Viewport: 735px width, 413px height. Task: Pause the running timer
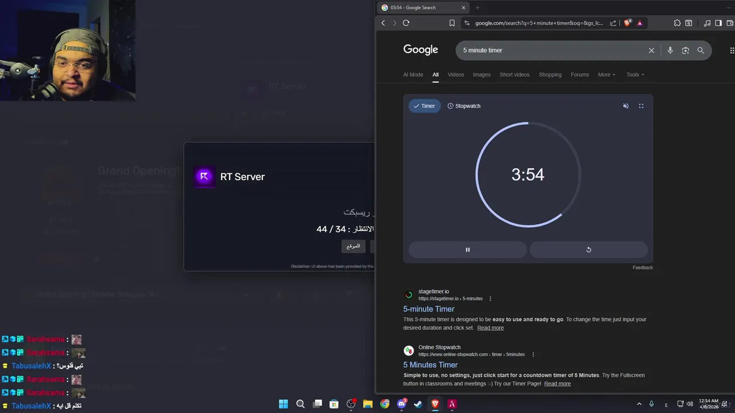point(467,250)
